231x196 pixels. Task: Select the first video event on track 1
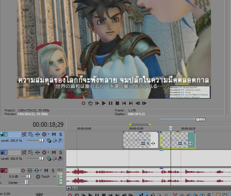[x=141, y=140]
